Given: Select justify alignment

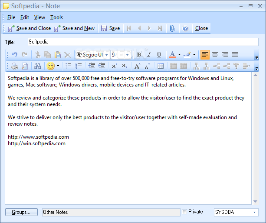Looking at the screenshot, I should 235,55.
